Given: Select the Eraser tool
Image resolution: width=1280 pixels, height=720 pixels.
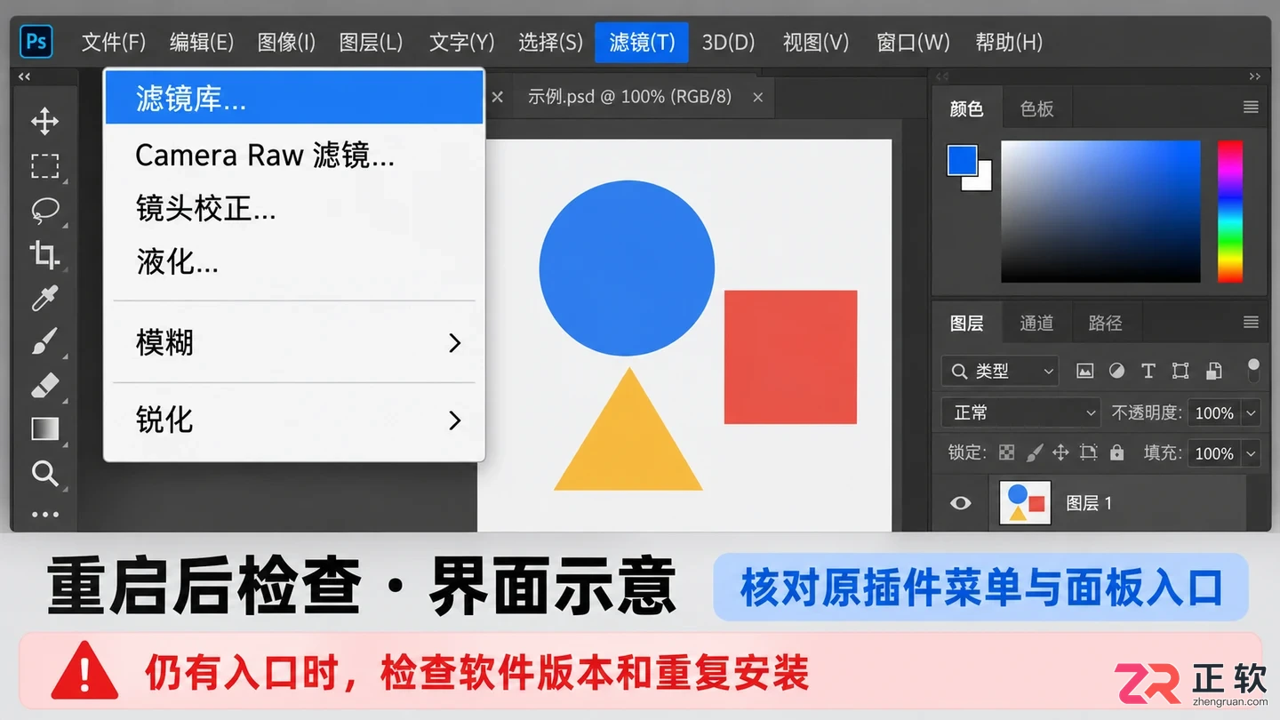Looking at the screenshot, I should (x=44, y=386).
